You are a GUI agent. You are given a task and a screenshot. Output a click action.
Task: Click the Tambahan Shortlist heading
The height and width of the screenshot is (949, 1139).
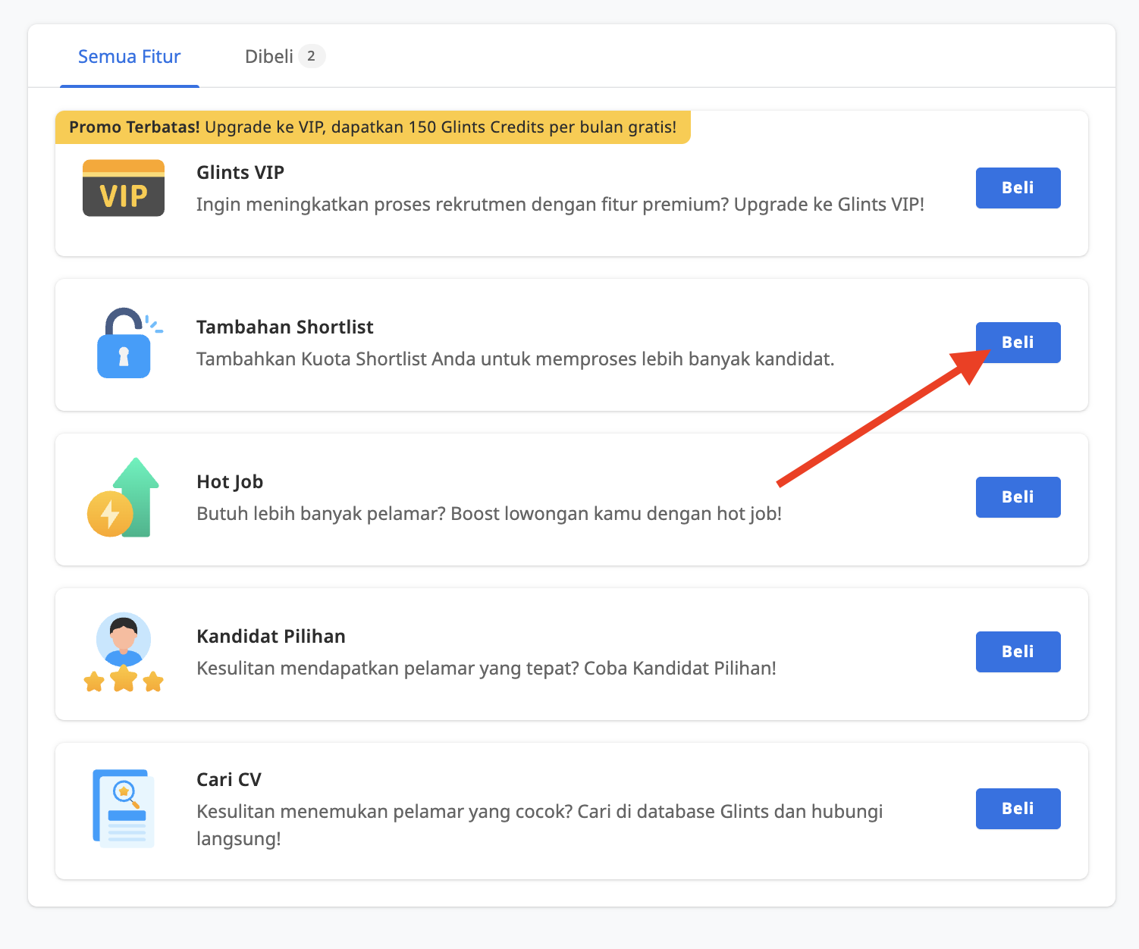(285, 327)
